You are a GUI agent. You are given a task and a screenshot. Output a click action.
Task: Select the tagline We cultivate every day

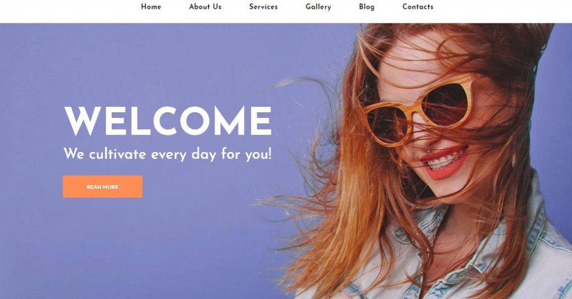pyautogui.click(x=168, y=154)
